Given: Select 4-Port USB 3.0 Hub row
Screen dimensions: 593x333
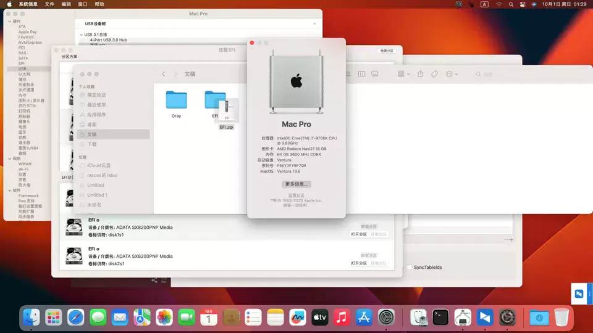Looking at the screenshot, I should [x=108, y=40].
